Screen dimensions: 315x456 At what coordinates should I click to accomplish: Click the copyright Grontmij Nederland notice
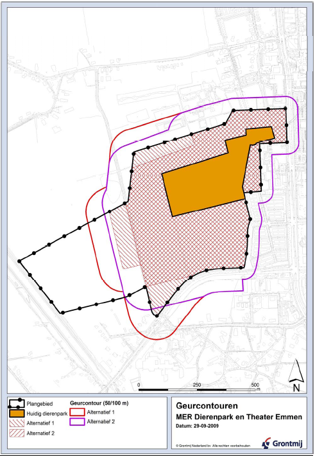point(213,446)
